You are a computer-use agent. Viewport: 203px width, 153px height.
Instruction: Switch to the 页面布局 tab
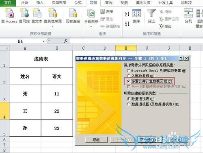(x=59, y=3)
